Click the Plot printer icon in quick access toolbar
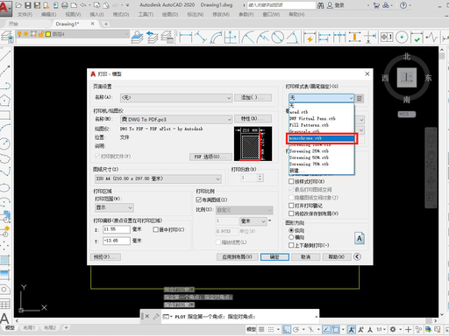The height and width of the screenshot is (336, 449). [x=65, y=5]
